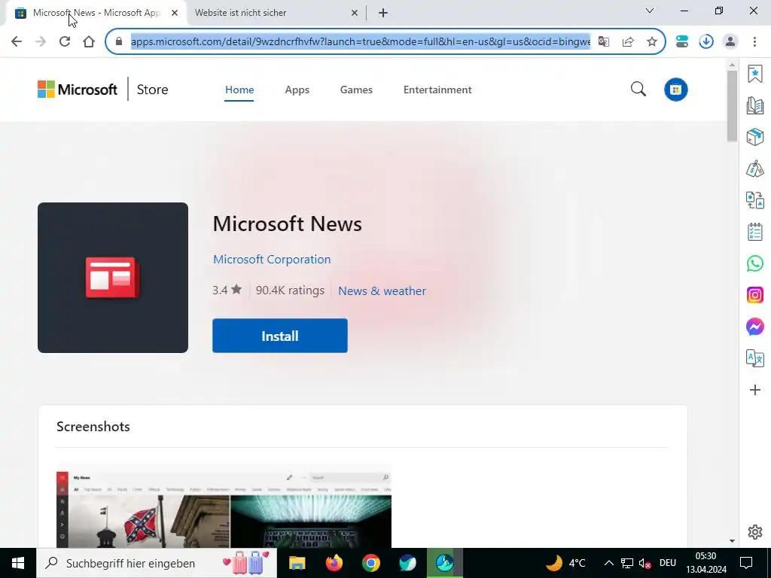Click the padlock site info icon

tap(118, 41)
